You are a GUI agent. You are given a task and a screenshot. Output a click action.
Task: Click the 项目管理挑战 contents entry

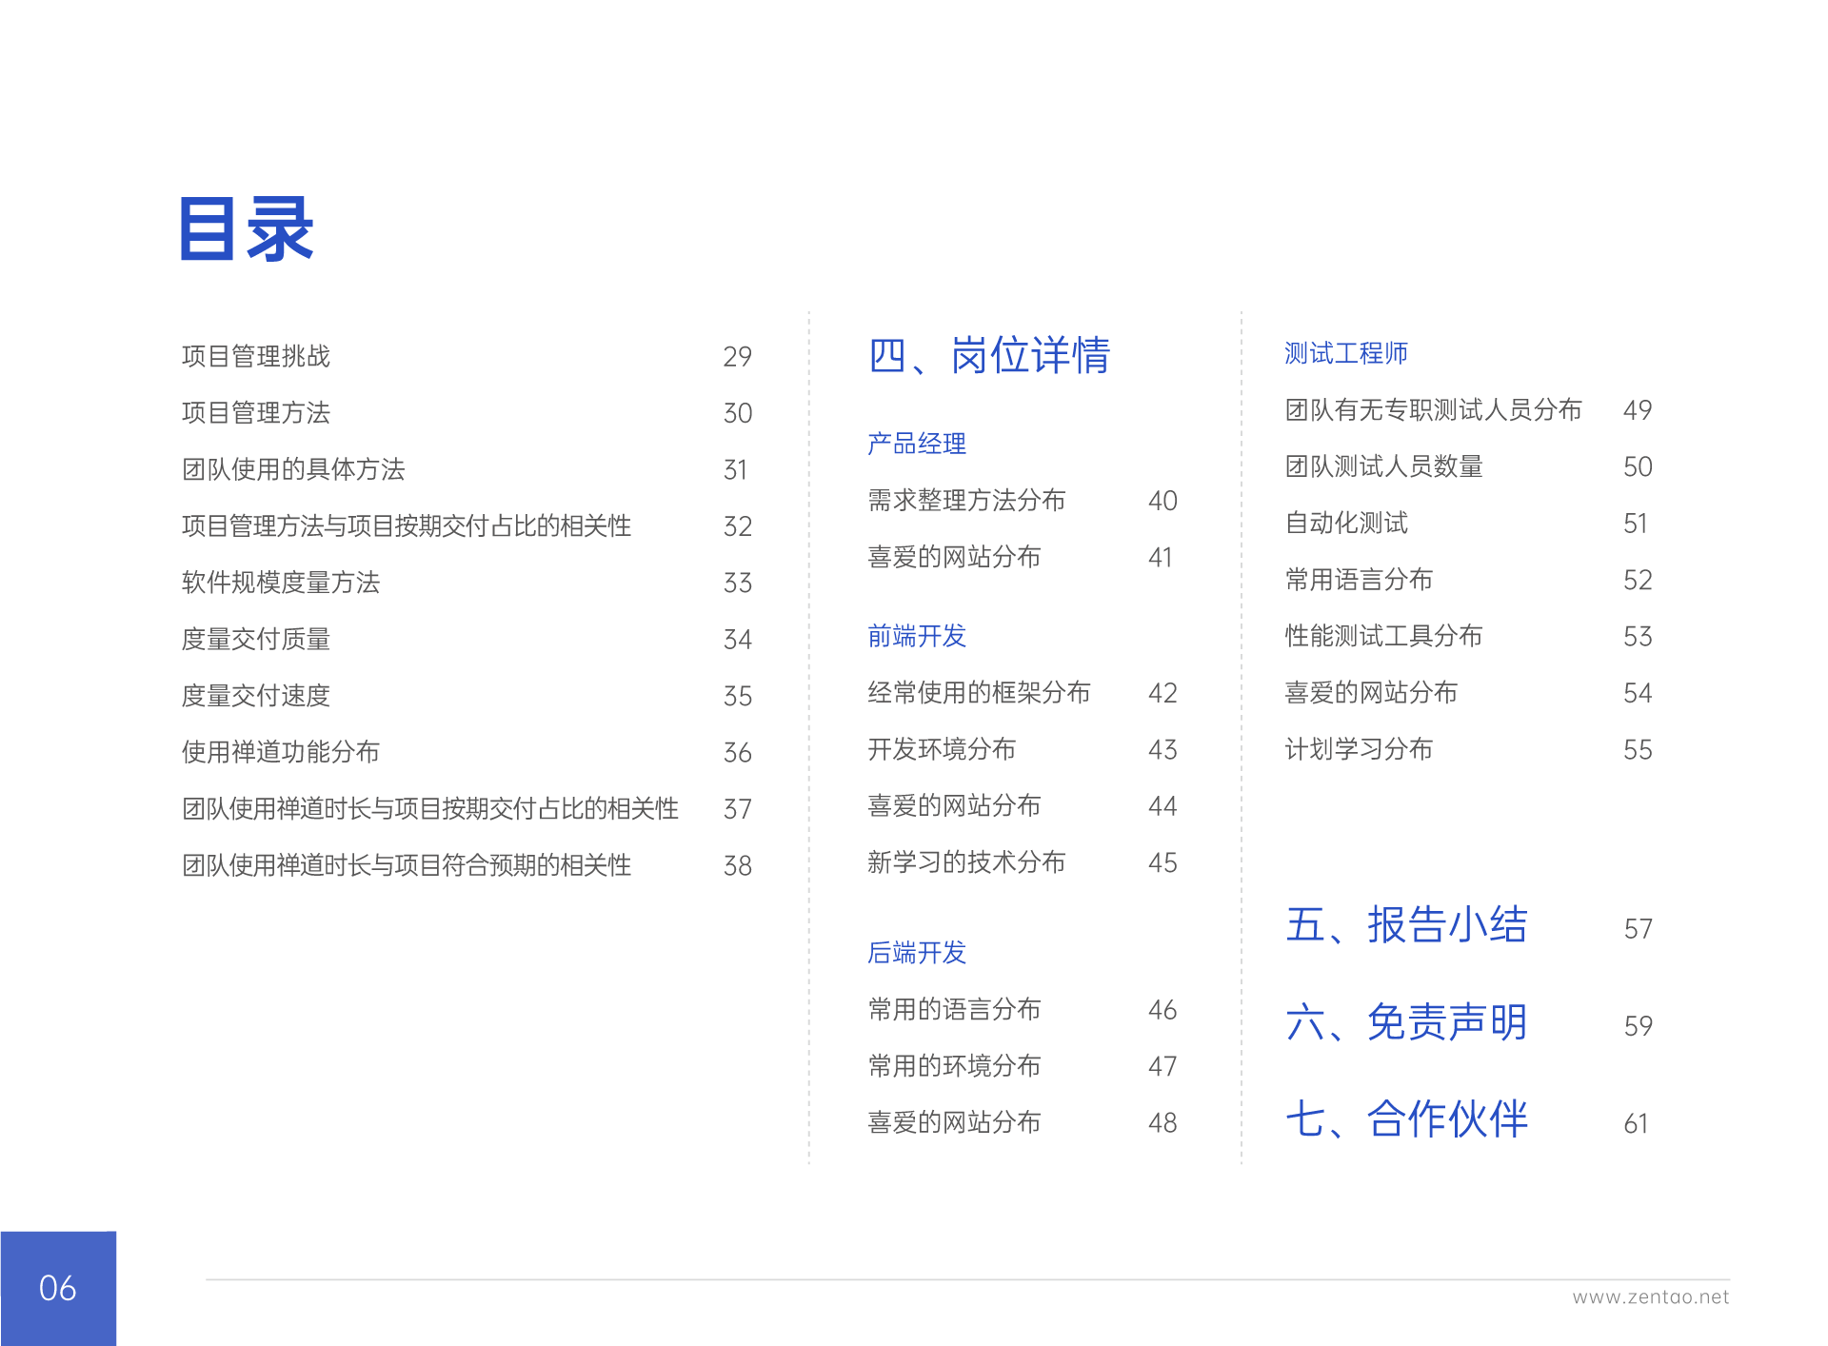[255, 356]
